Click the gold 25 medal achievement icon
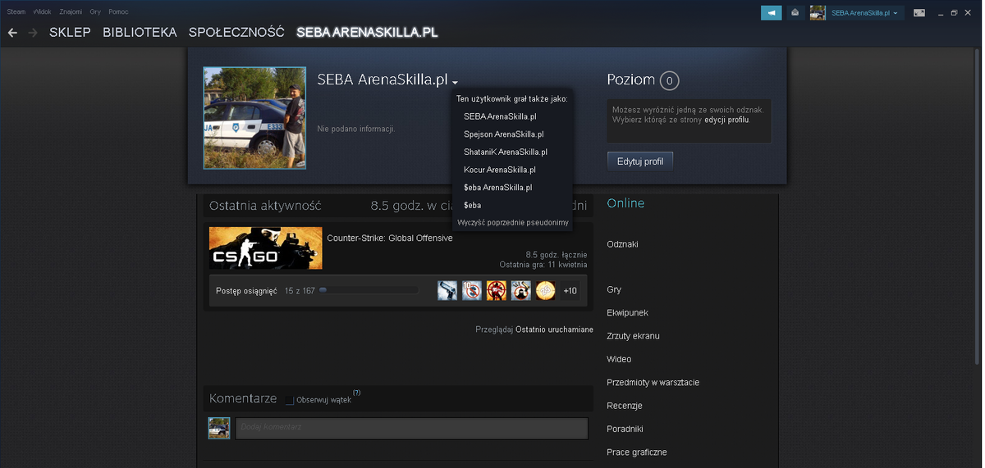The height and width of the screenshot is (468, 985). 546,290
